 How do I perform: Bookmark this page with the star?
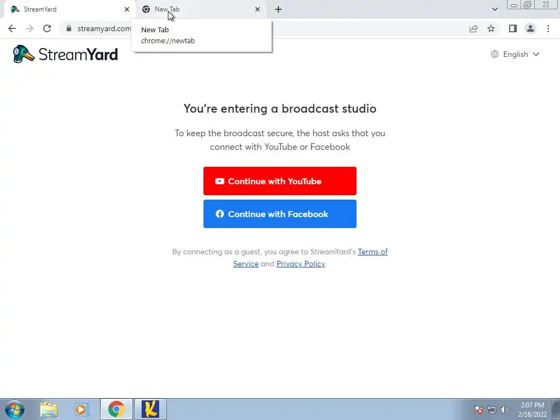(491, 28)
